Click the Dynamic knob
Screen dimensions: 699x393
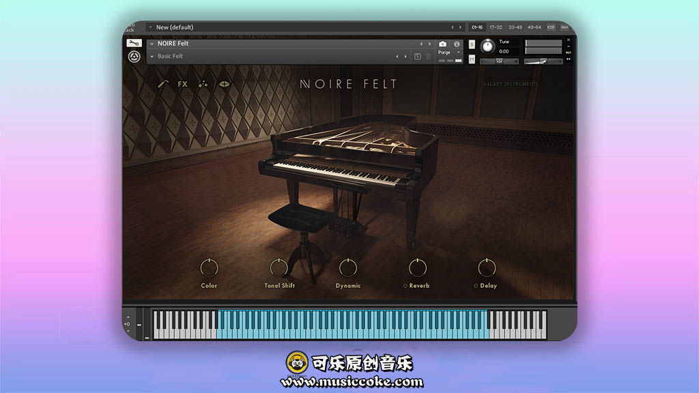point(348,267)
